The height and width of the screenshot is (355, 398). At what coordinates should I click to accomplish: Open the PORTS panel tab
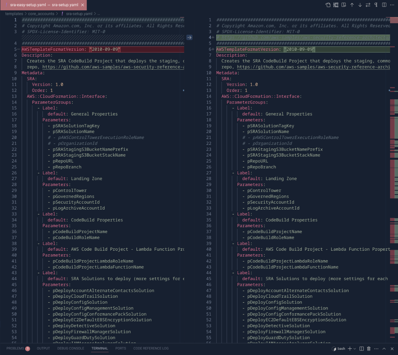click(x=121, y=348)
